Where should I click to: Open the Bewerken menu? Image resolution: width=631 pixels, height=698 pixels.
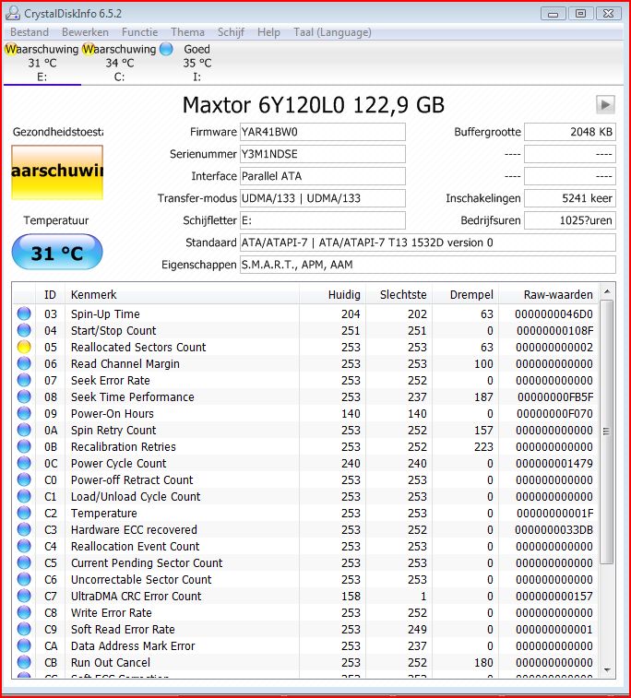(x=85, y=32)
